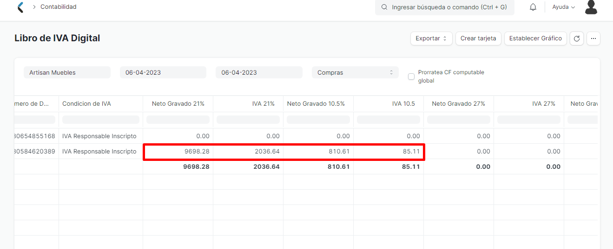Image resolution: width=613 pixels, height=249 pixels.
Task: Focus the search or command bar
Action: click(x=445, y=7)
